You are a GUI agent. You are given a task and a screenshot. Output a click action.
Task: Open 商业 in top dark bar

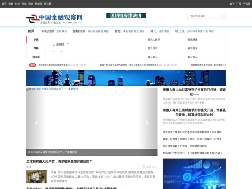tap(31, 4)
